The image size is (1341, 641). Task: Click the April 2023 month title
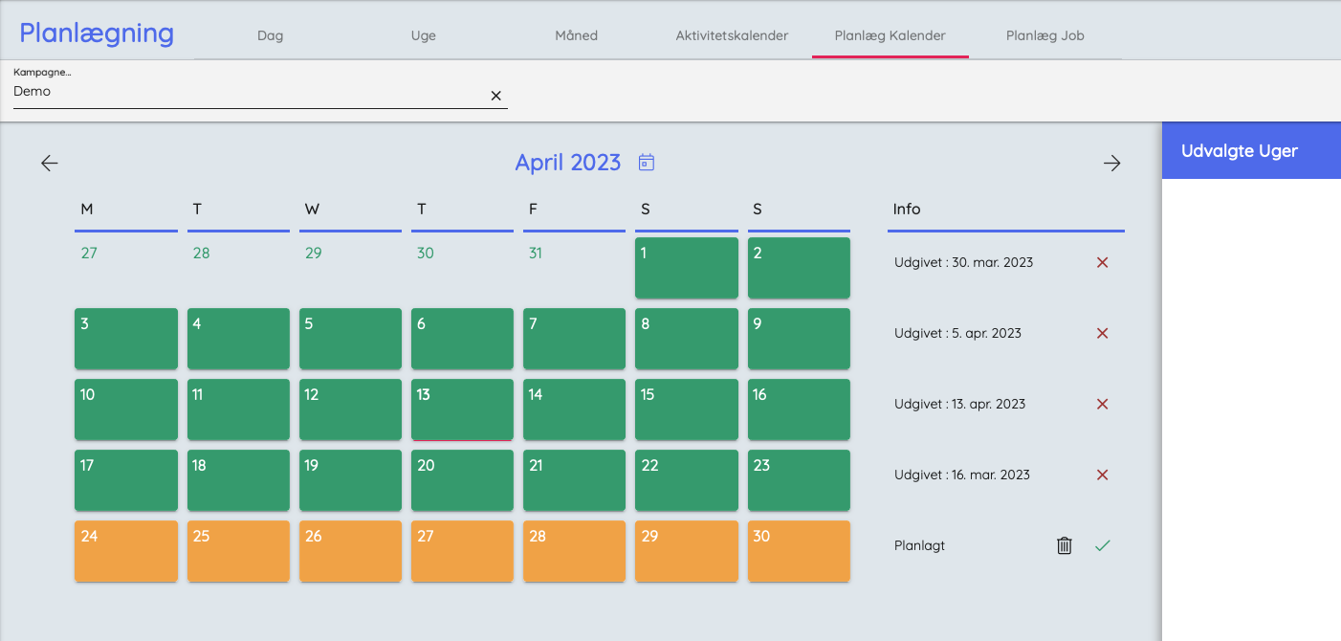(x=567, y=163)
